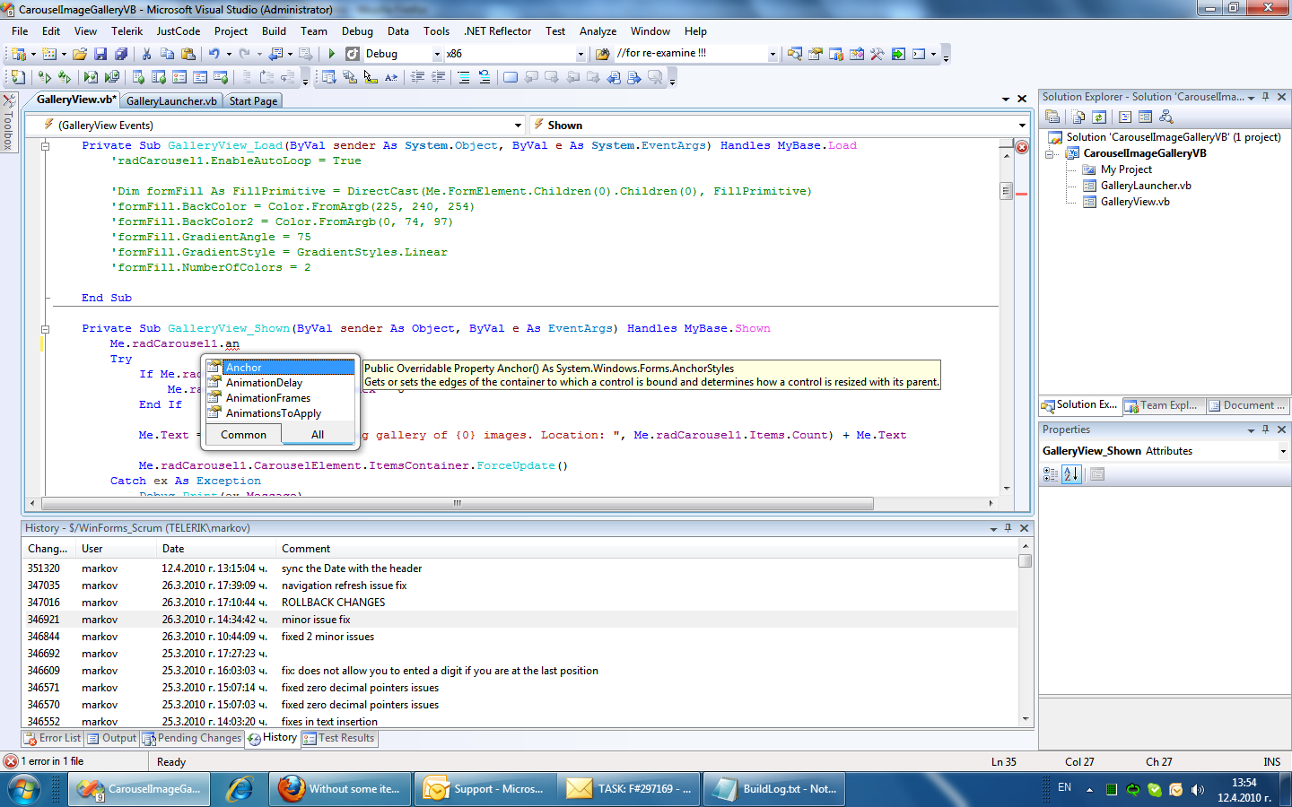
Task: Open the Build menu
Action: point(274,30)
